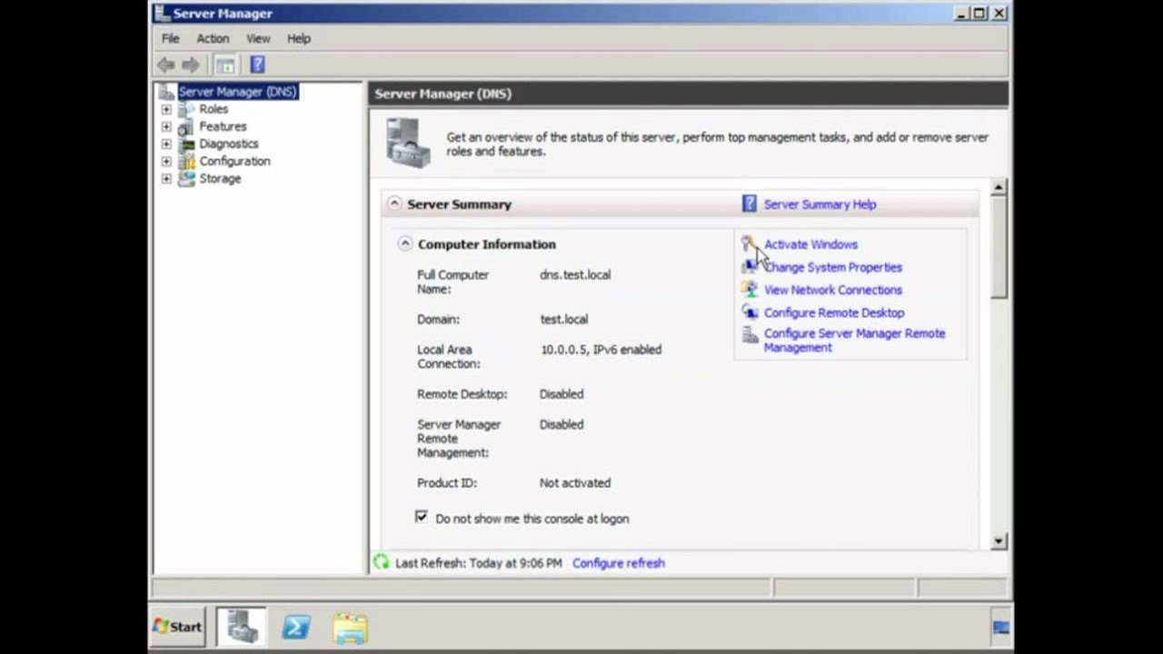Click the Remote Desktop 'Disabled' value

[562, 393]
